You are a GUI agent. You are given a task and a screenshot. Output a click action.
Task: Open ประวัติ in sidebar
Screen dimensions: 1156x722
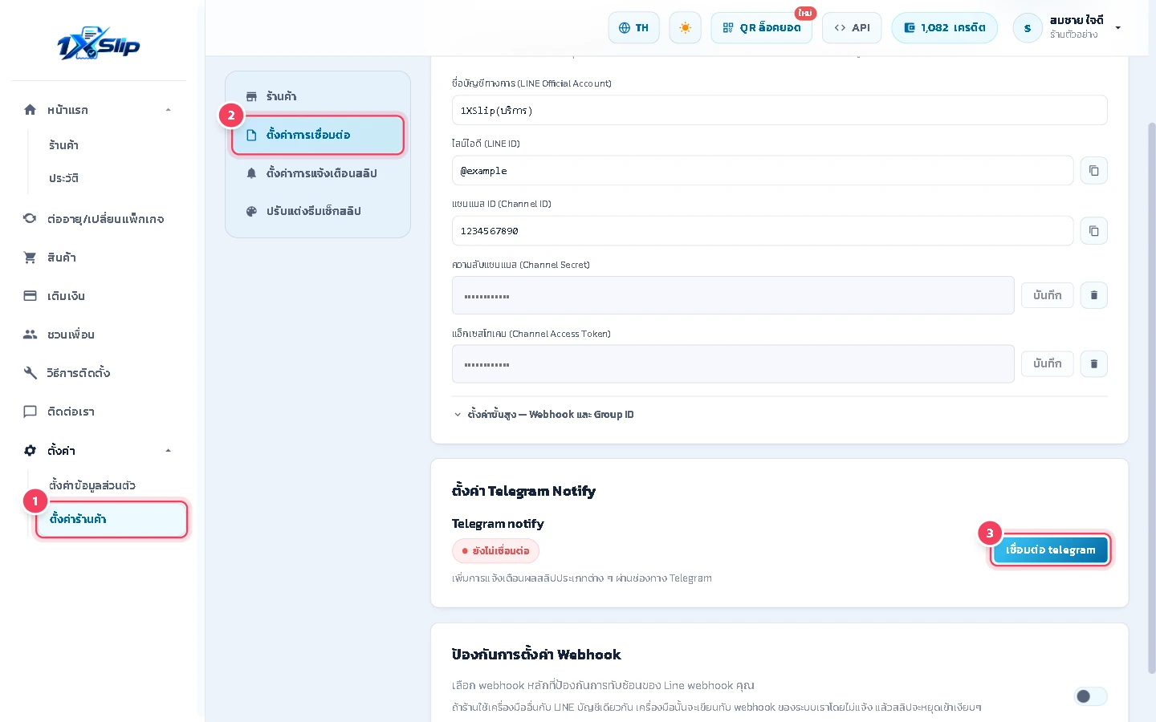(x=63, y=178)
